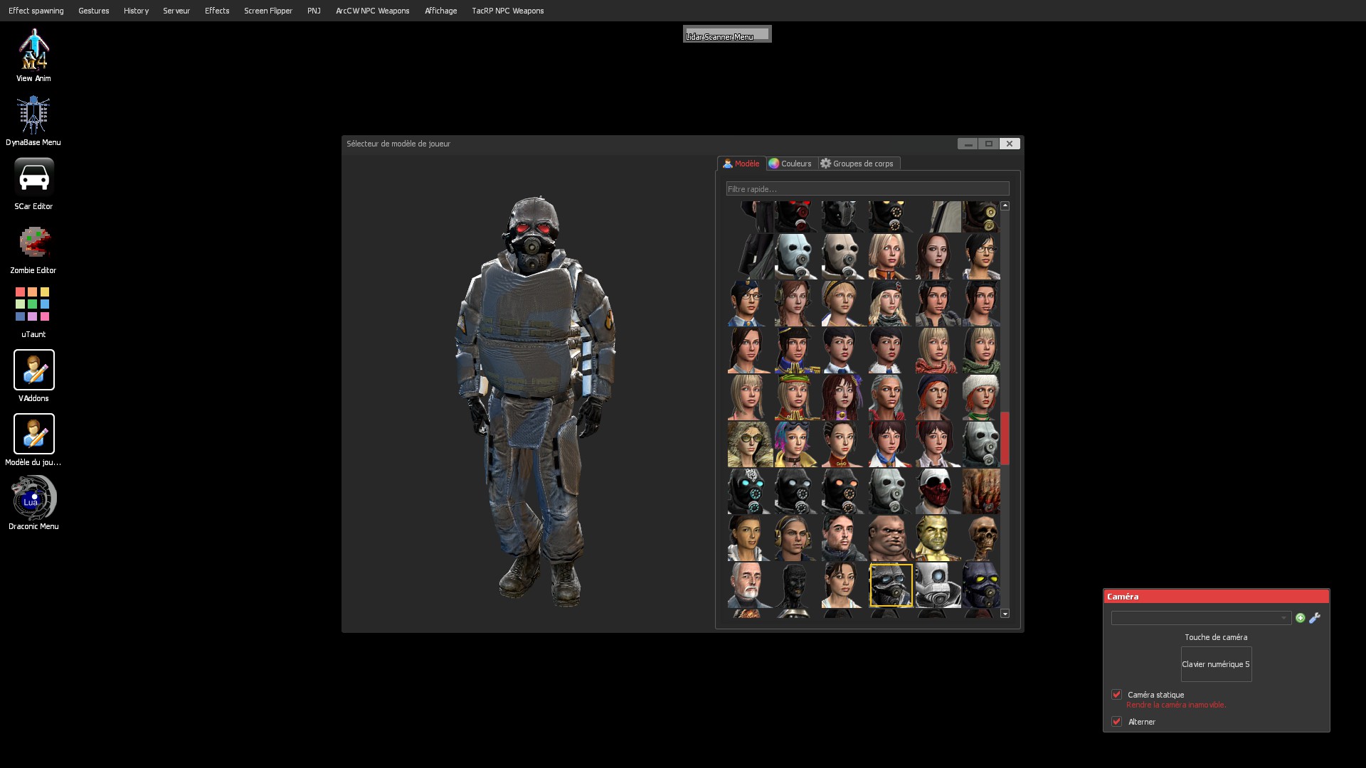
Task: Click the Filtre rapide search field
Action: (x=867, y=189)
